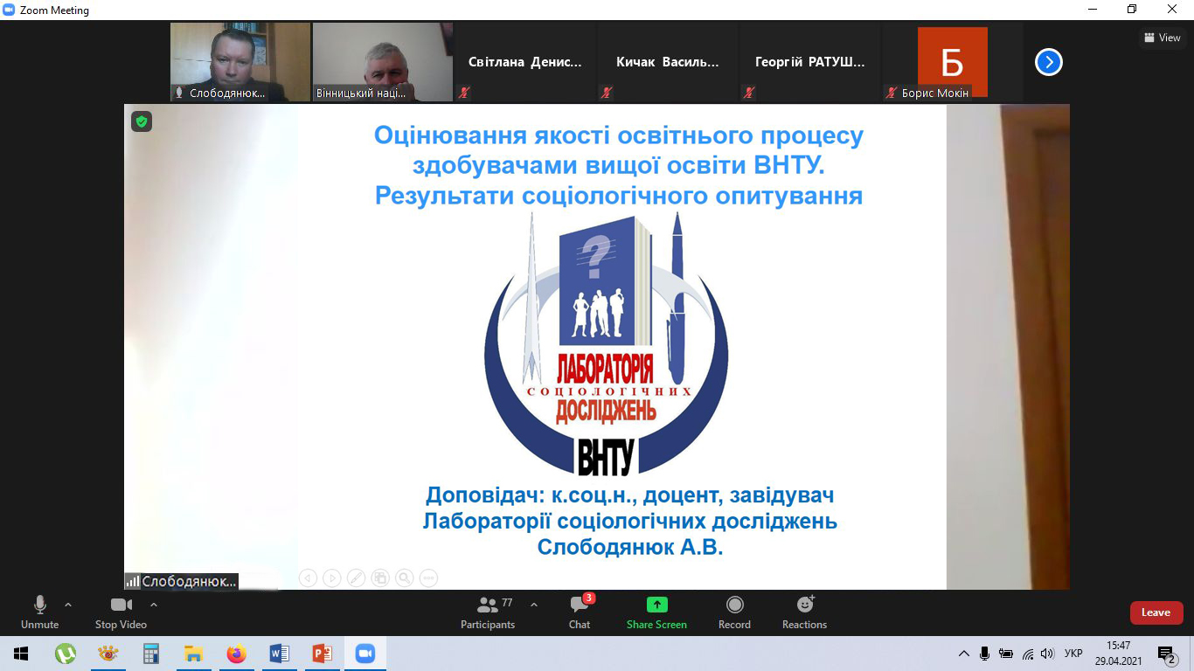Screen dimensions: 1194x671
Task: Click previous slide arrow in presentation
Action: [x=308, y=578]
